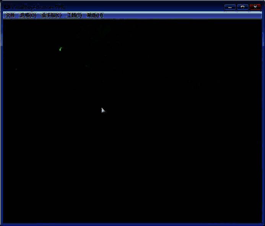This screenshot has width=265, height=226.
Task: Click the window's bottom border edge
Action: click(132, 224)
